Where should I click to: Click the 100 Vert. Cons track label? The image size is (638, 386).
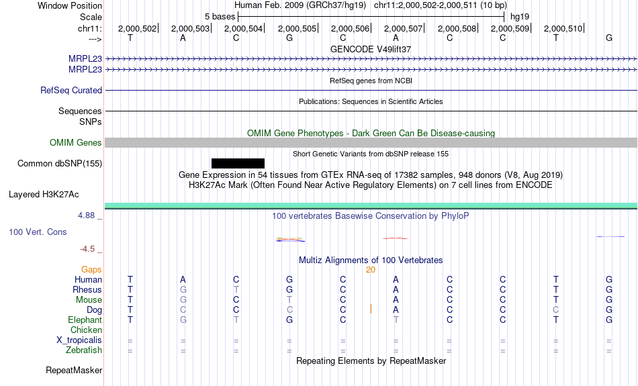pyautogui.click(x=38, y=232)
